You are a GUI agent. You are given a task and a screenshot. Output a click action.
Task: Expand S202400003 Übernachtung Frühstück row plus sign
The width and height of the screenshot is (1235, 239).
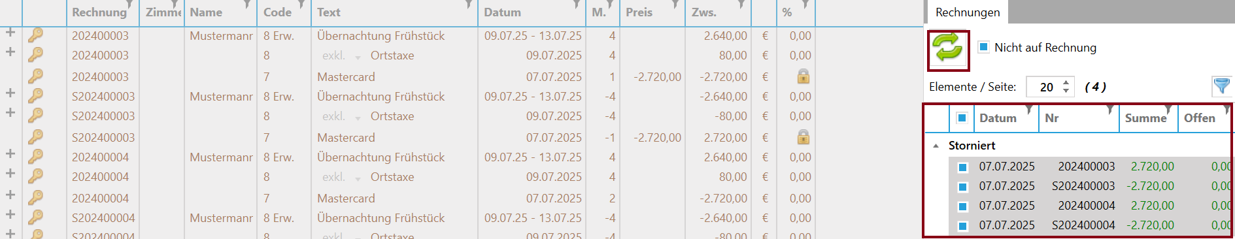tap(10, 93)
